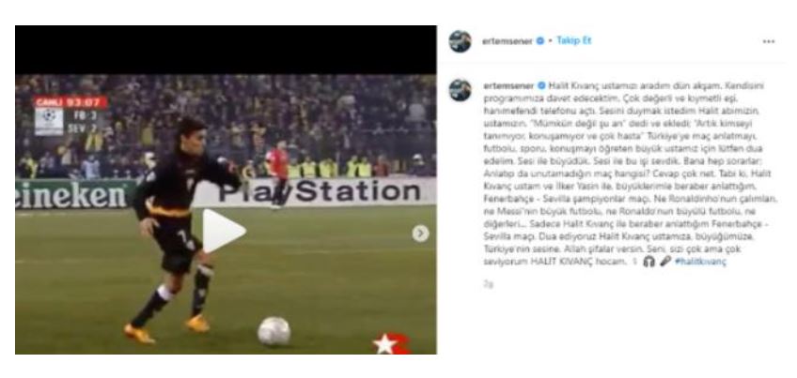
Task: Click the scoreboard overlay showing 93:07
Action: pyautogui.click(x=71, y=115)
